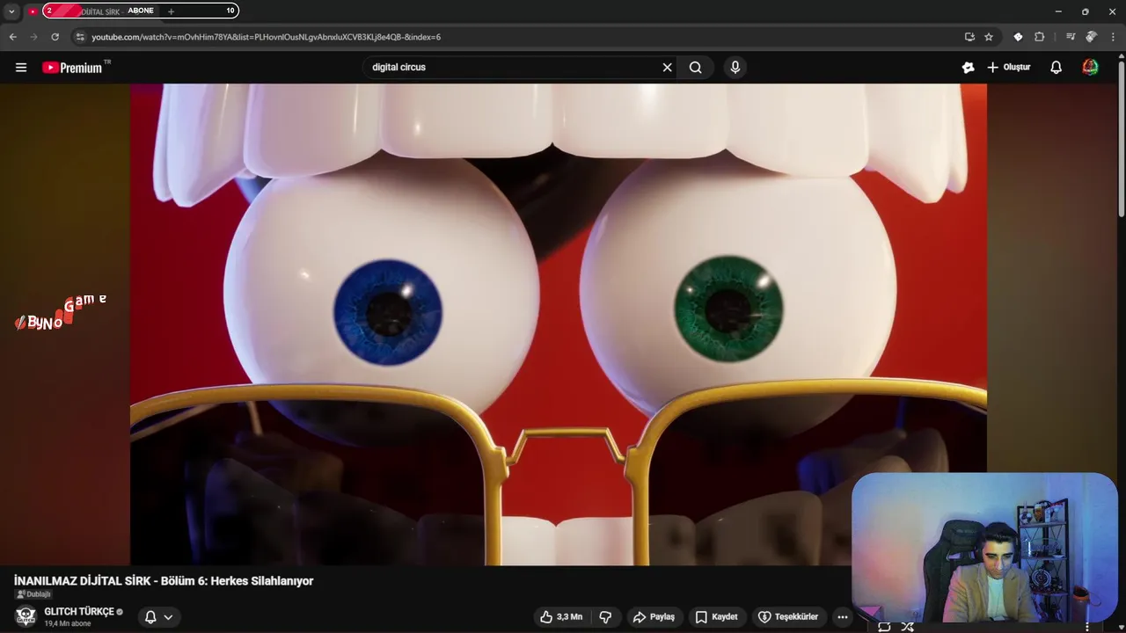This screenshot has height=633, width=1126.
Task: Expand the tab search dropdown arrow
Action: [x=11, y=11]
